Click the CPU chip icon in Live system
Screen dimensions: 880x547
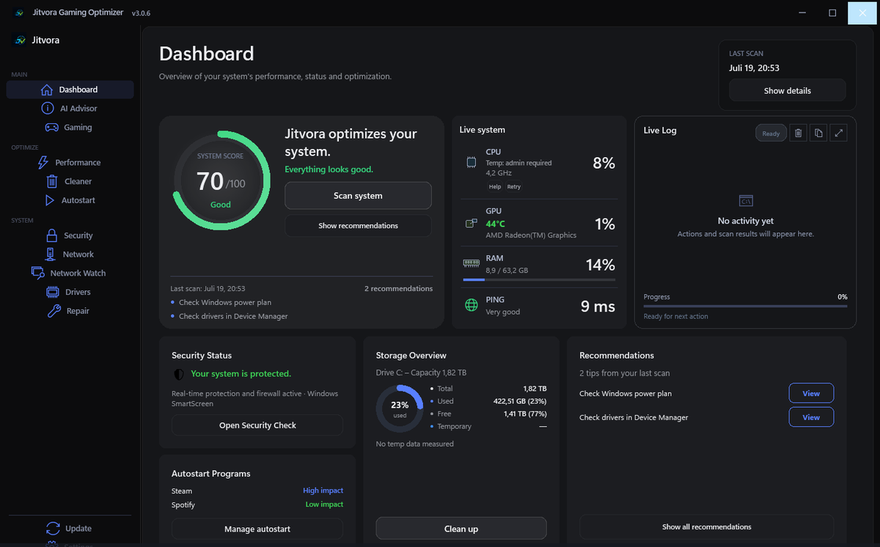click(471, 162)
